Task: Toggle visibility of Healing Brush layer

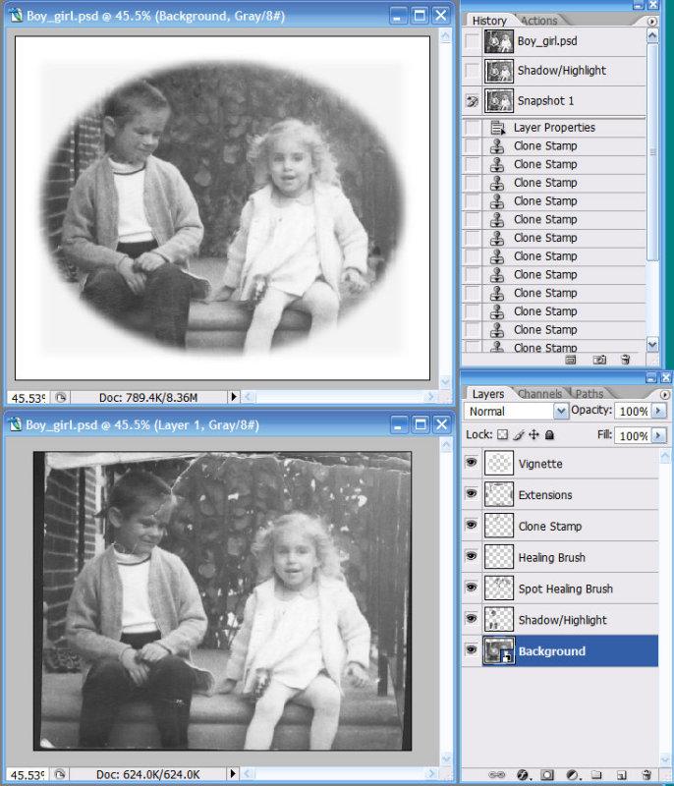Action: (471, 556)
